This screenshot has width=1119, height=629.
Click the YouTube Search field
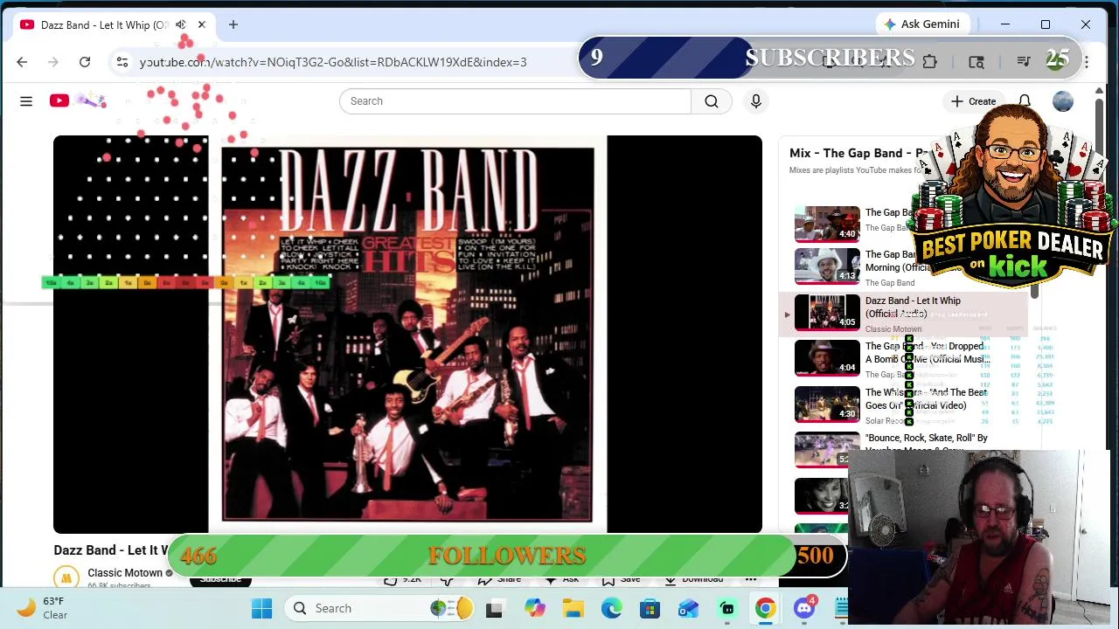[x=515, y=101]
